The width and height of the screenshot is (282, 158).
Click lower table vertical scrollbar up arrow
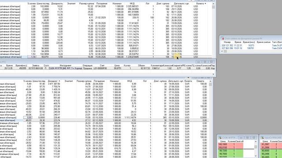[210, 81]
